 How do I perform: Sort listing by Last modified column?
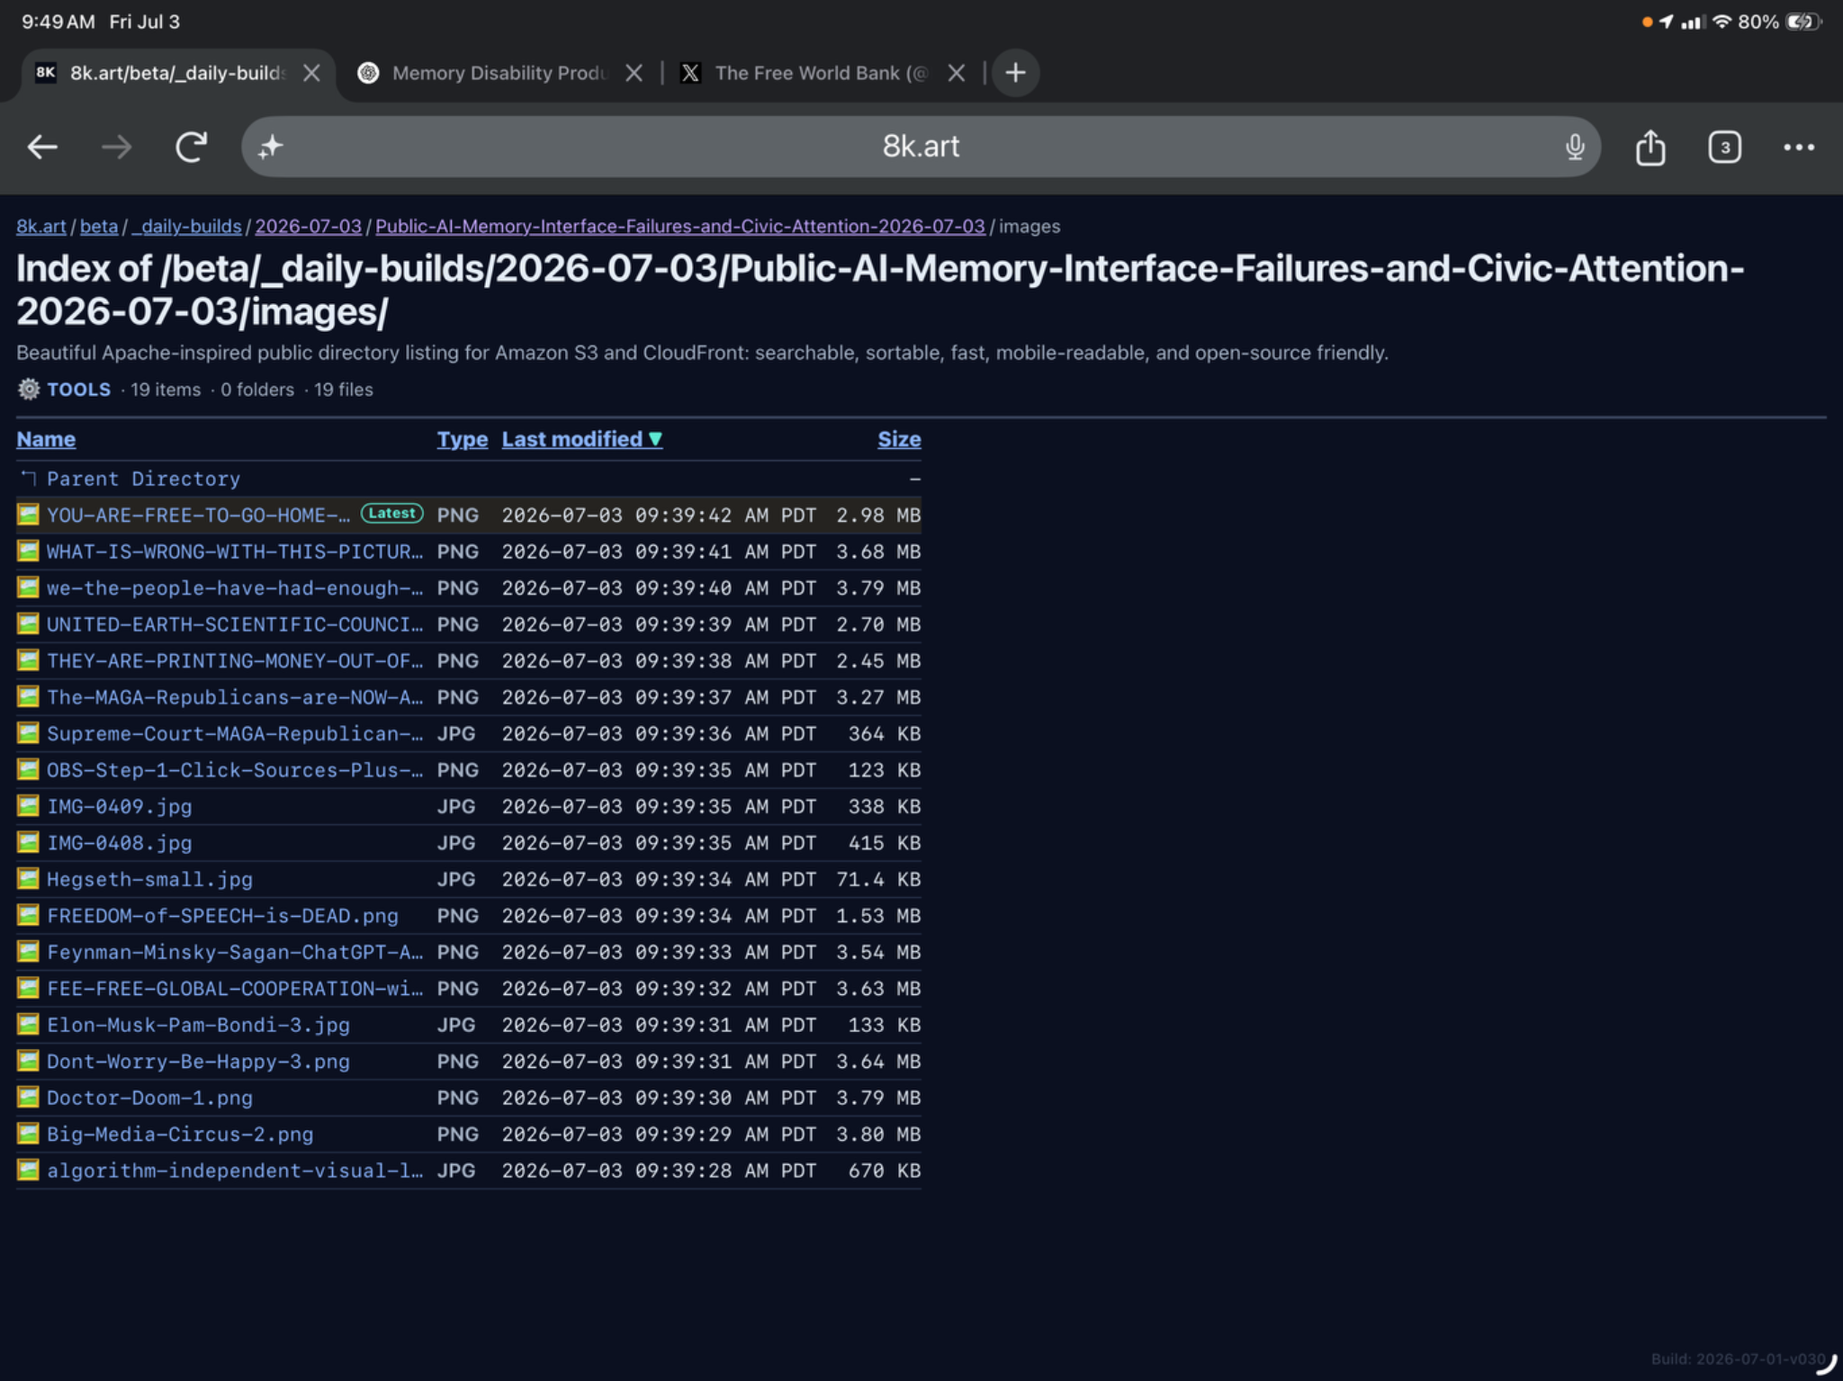pyautogui.click(x=581, y=439)
